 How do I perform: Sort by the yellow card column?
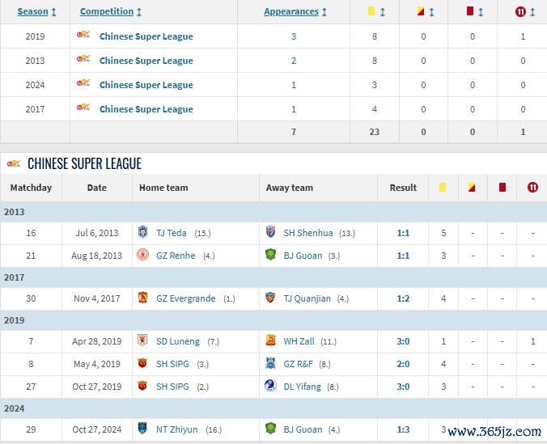click(376, 12)
